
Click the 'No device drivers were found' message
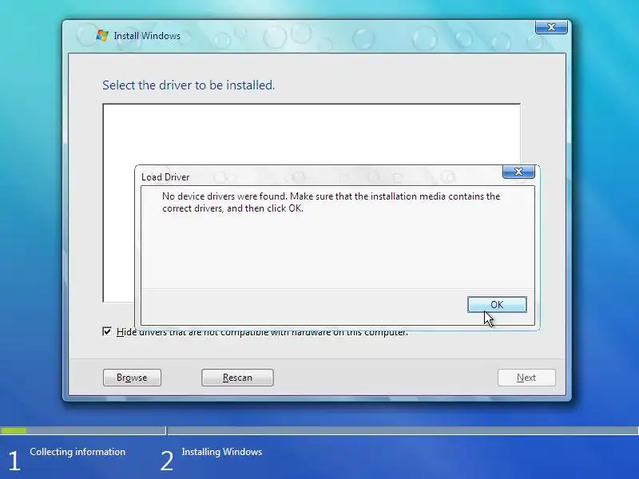pos(331,202)
